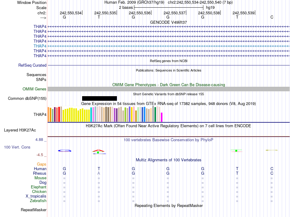Click the A/T conservation logo glyph
Screen dimensions: 290x217
coord(99,152)
